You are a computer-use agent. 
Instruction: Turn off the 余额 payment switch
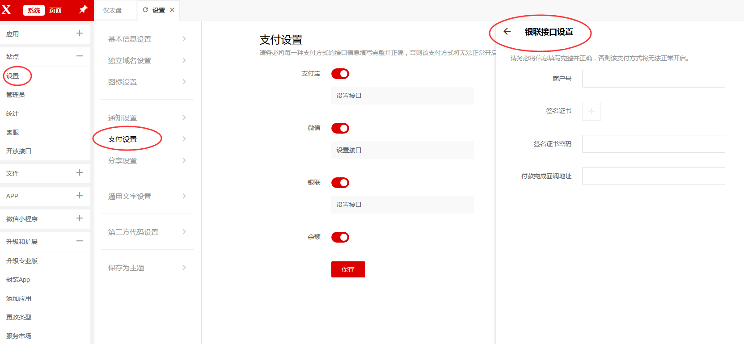point(340,237)
